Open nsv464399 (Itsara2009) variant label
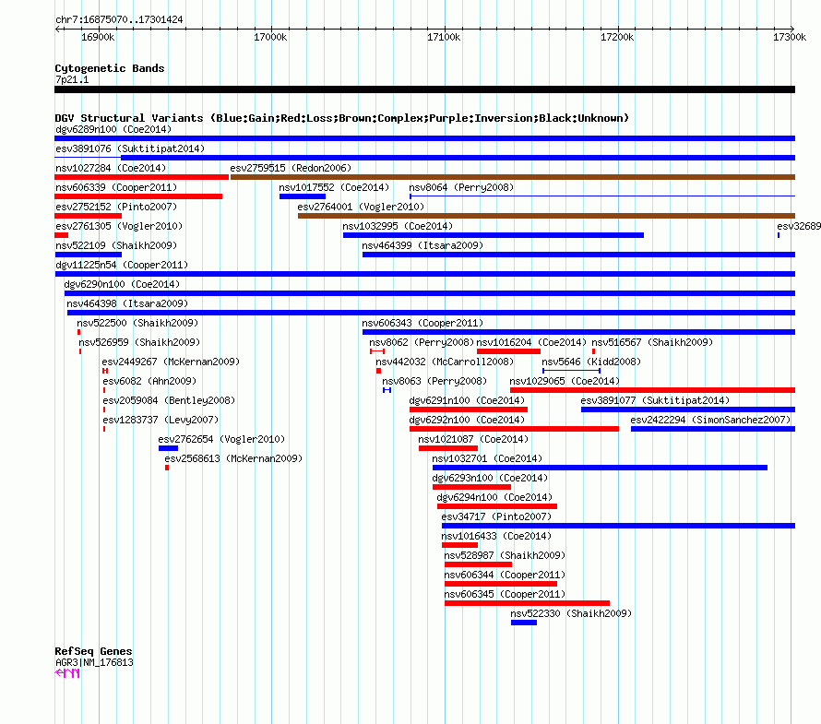Viewport: 821px width, 724px height. 422,245
